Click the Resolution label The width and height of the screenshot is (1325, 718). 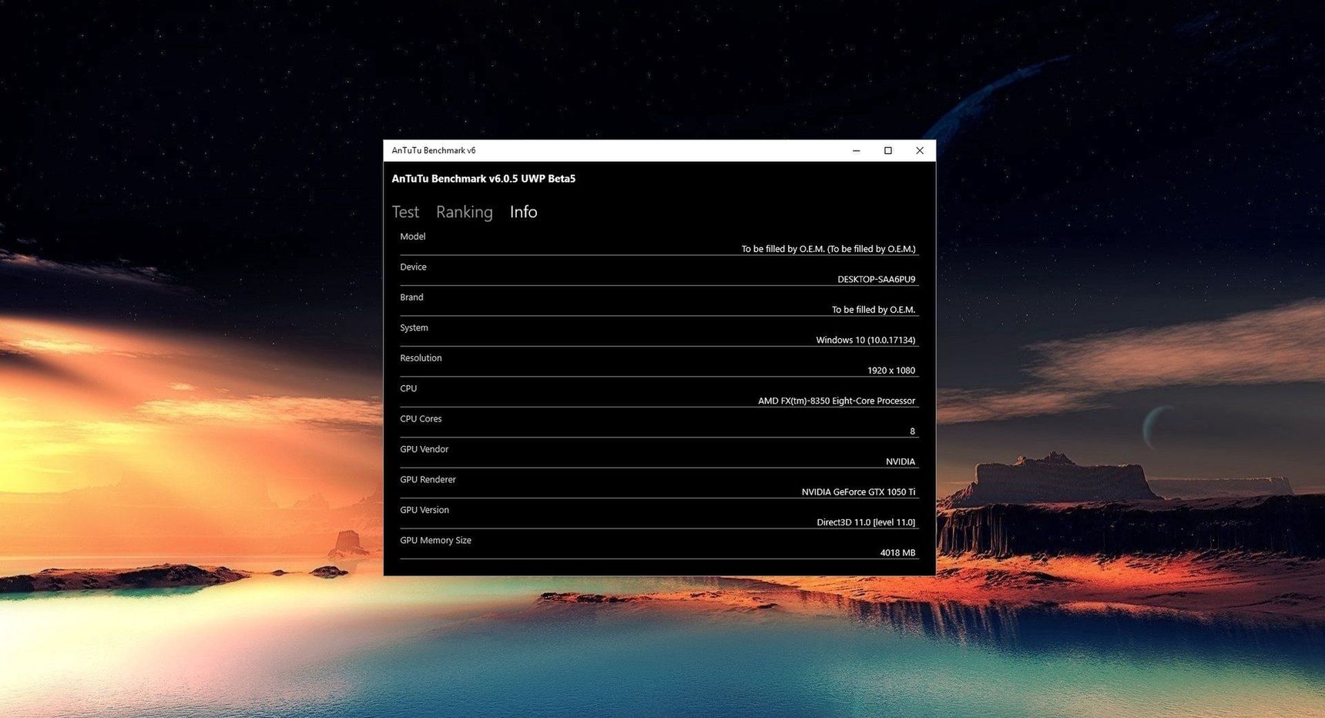point(421,358)
